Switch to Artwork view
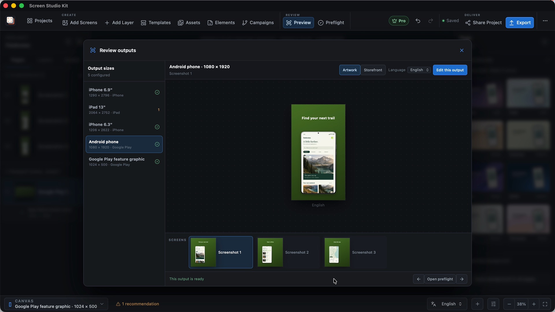 (350, 70)
